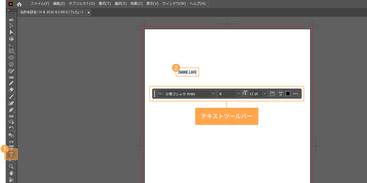Image resolution: width=367 pixels, height=183 pixels.
Task: Open the ファイル(F) menu
Action: point(40,4)
